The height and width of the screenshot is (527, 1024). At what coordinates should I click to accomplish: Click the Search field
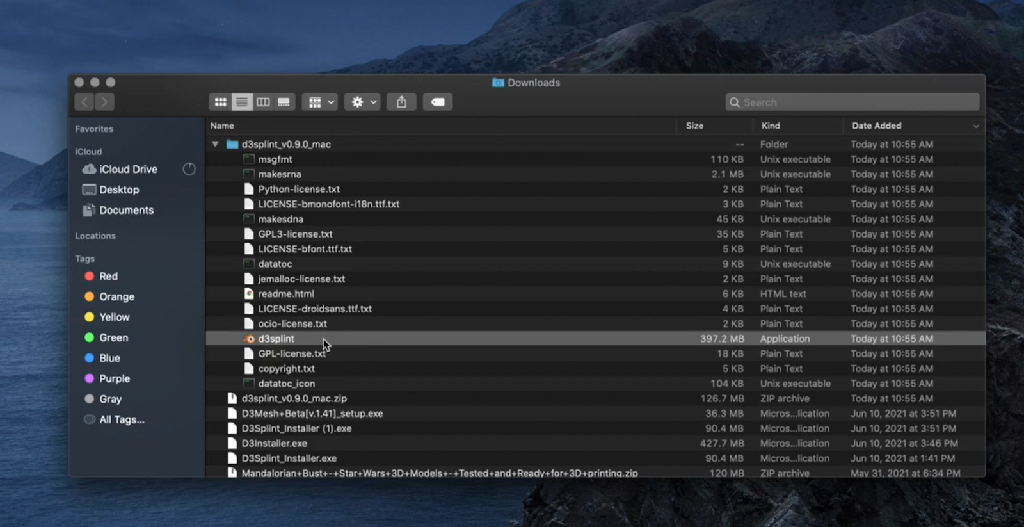click(x=852, y=102)
